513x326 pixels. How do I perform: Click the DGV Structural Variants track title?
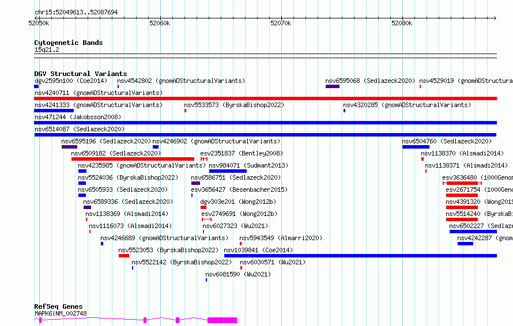(x=81, y=74)
